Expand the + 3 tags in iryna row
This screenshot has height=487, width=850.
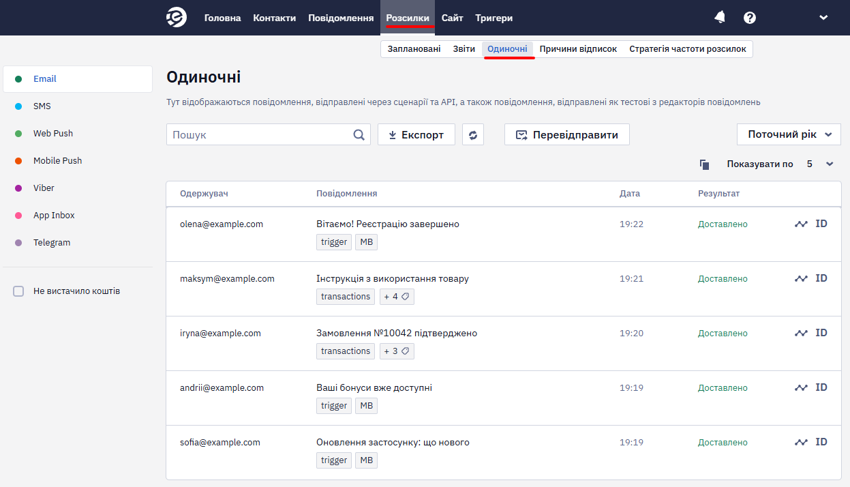(x=397, y=351)
